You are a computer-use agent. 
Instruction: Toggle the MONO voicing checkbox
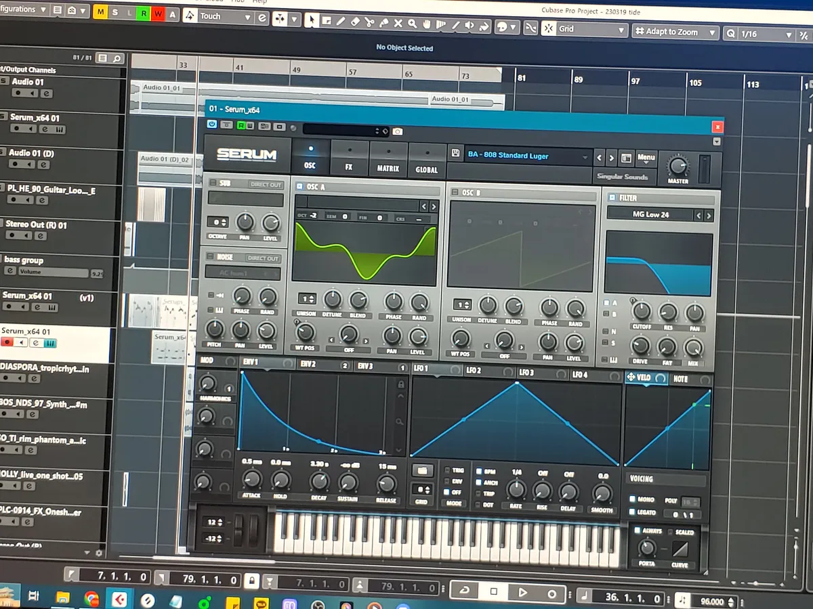(x=631, y=499)
